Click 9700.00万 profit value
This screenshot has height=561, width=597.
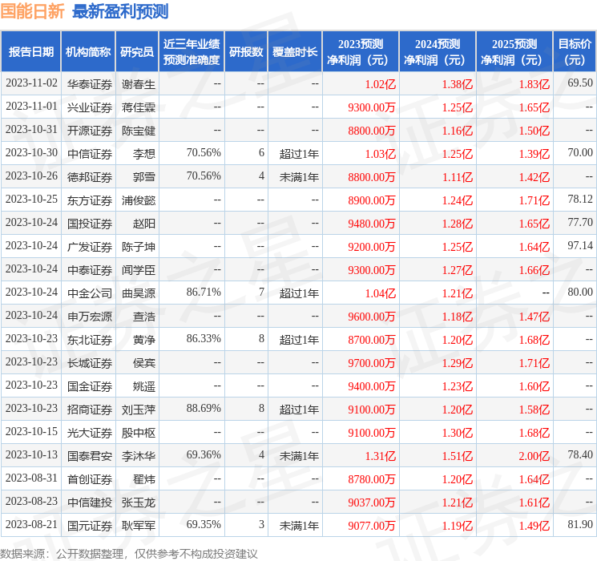(x=372, y=363)
